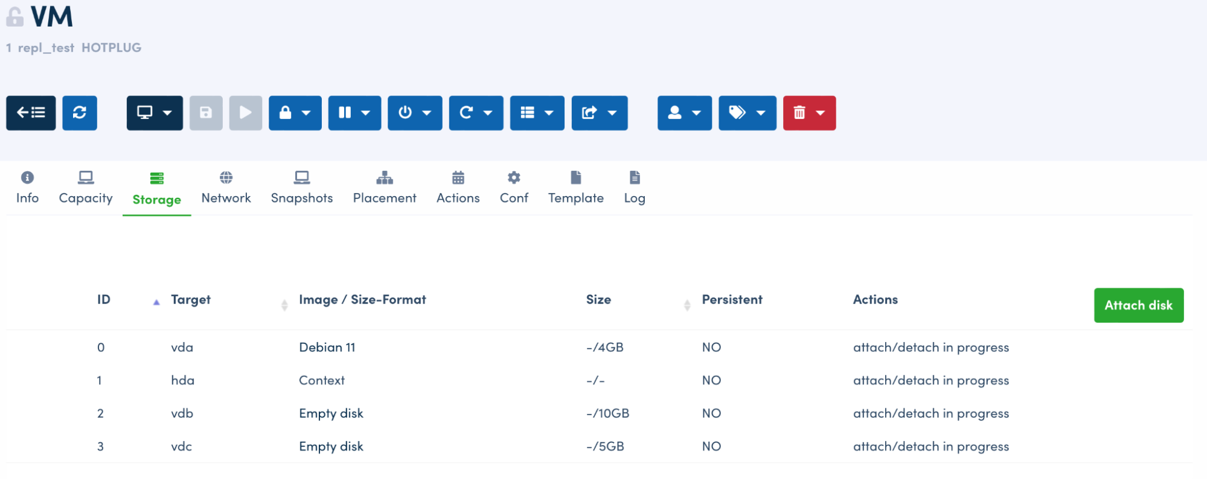The width and height of the screenshot is (1207, 479).
Task: Switch to the Network tab
Action: pyautogui.click(x=226, y=188)
